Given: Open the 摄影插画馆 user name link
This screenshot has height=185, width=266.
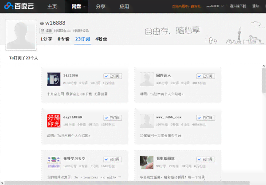Looking at the screenshot, I should coord(165,159).
